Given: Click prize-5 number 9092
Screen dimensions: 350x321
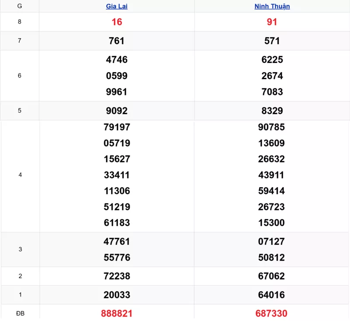Looking at the screenshot, I should [x=117, y=111].
